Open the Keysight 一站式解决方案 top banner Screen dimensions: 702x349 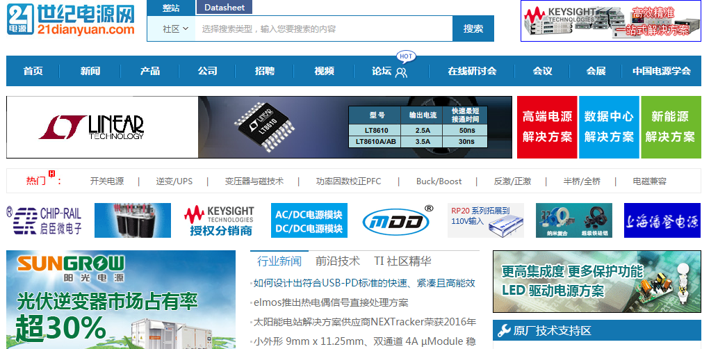point(611,21)
